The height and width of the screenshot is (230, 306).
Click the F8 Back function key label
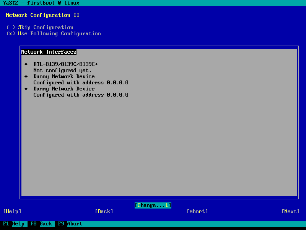coord(41,223)
